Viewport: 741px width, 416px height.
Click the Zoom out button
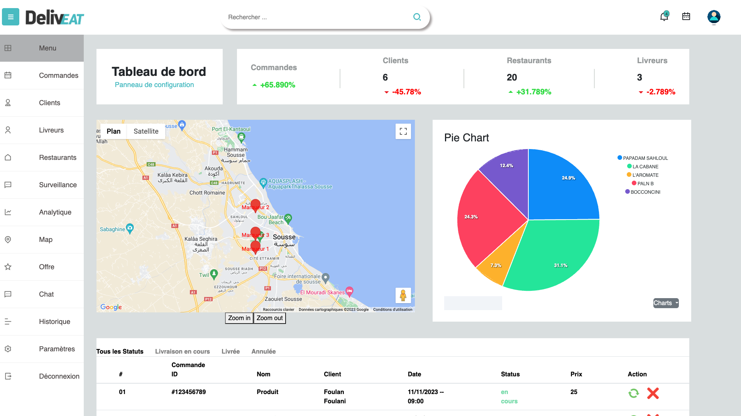pos(270,318)
